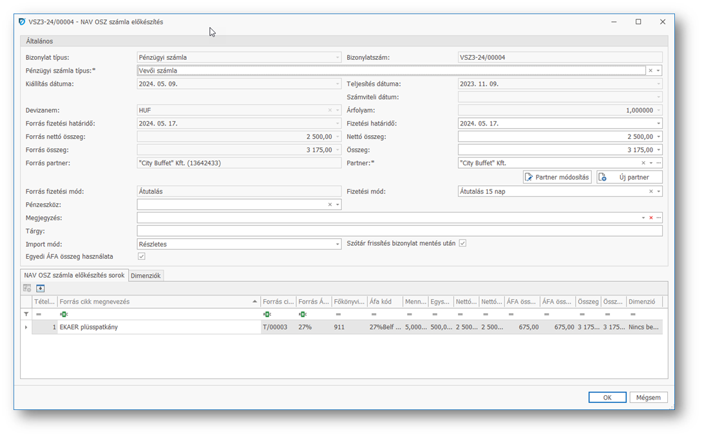Click the Partner módosítás button

[557, 177]
